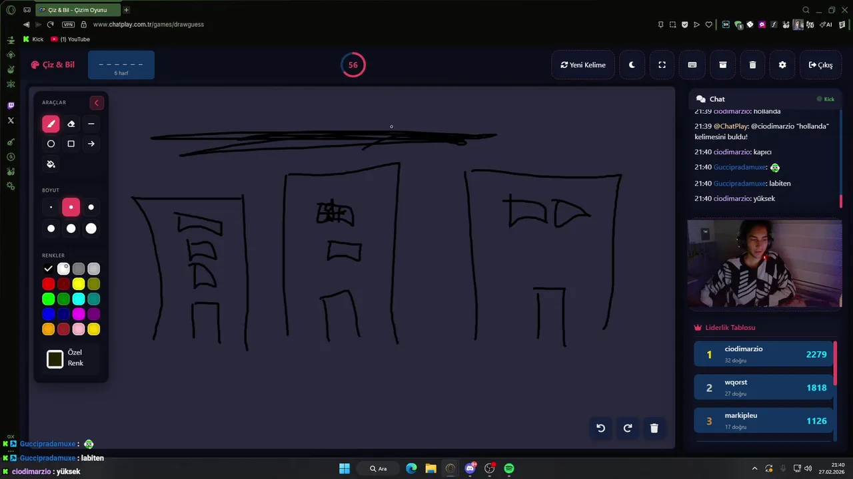Select the highlighted second brush size
The image size is (853, 479).
71,208
